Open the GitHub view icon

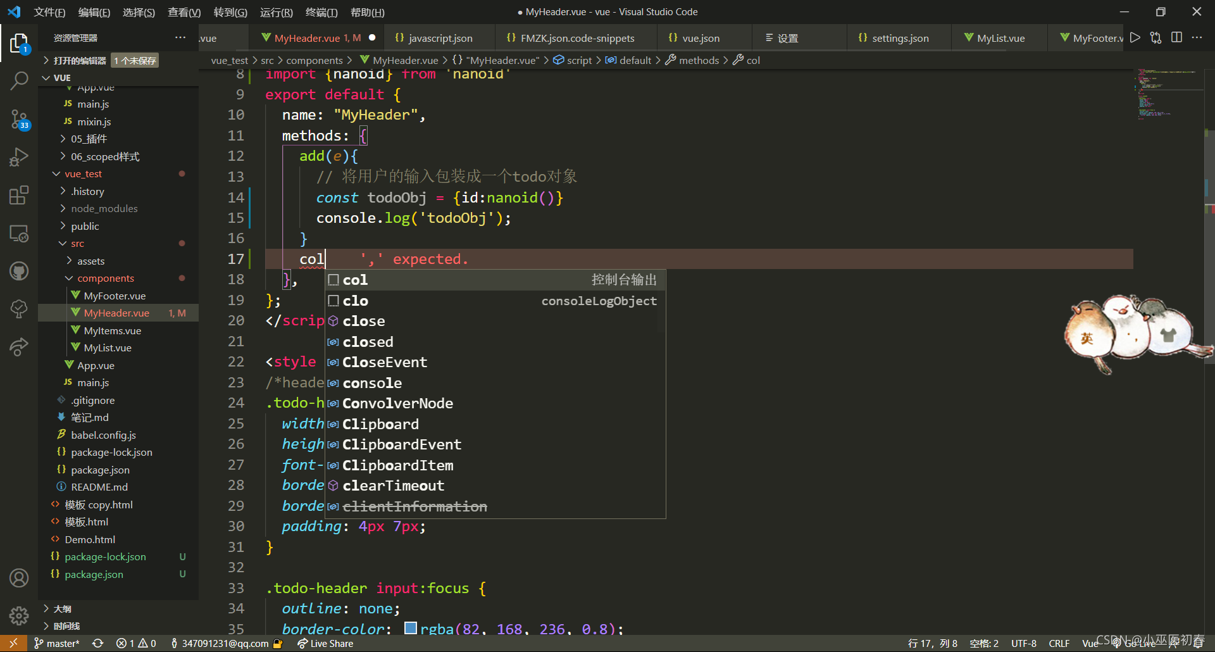pos(19,272)
